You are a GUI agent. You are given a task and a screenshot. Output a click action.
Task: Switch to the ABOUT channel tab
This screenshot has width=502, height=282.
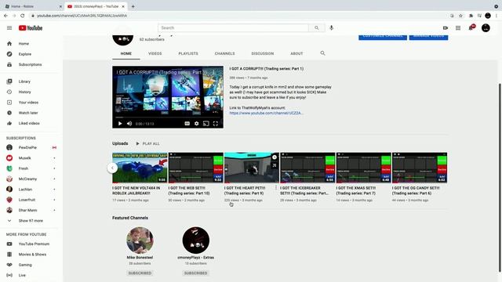(x=296, y=53)
